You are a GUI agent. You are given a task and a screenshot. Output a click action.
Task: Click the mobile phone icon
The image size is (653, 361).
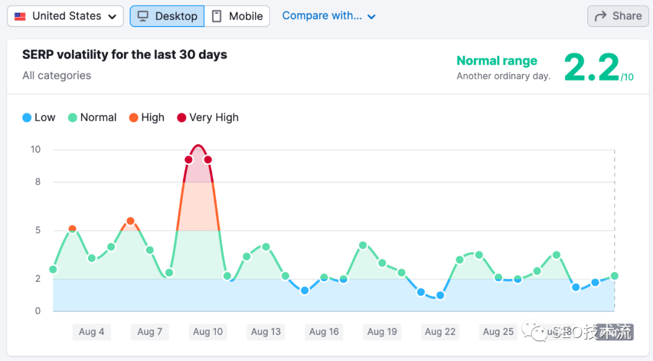(x=216, y=16)
